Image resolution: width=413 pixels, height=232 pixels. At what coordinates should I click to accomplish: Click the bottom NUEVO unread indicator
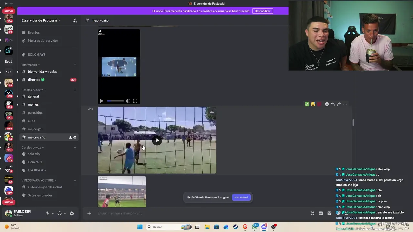tap(9, 202)
